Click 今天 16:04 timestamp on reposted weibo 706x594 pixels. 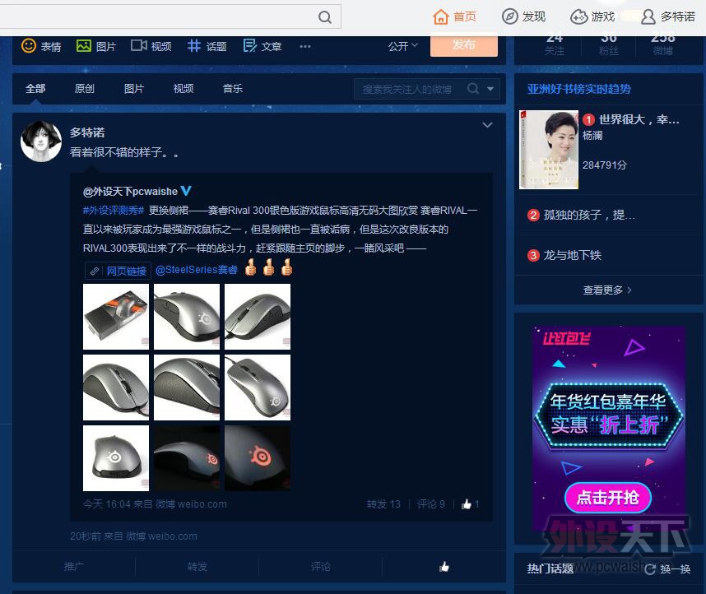click(106, 504)
